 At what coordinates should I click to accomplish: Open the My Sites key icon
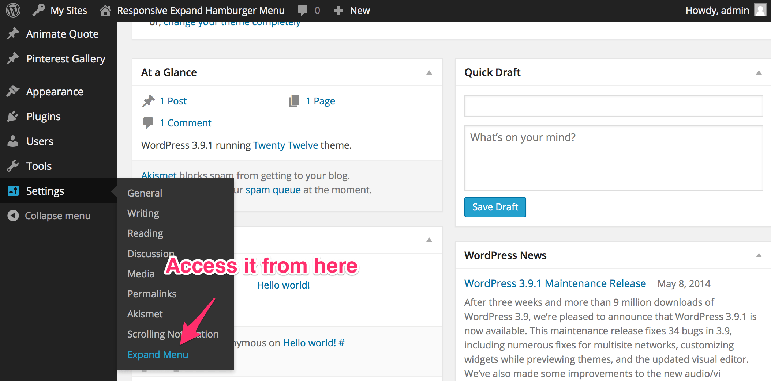click(38, 10)
